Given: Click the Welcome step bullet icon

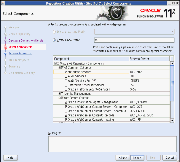Looking at the screenshot, I should pos(5,27).
